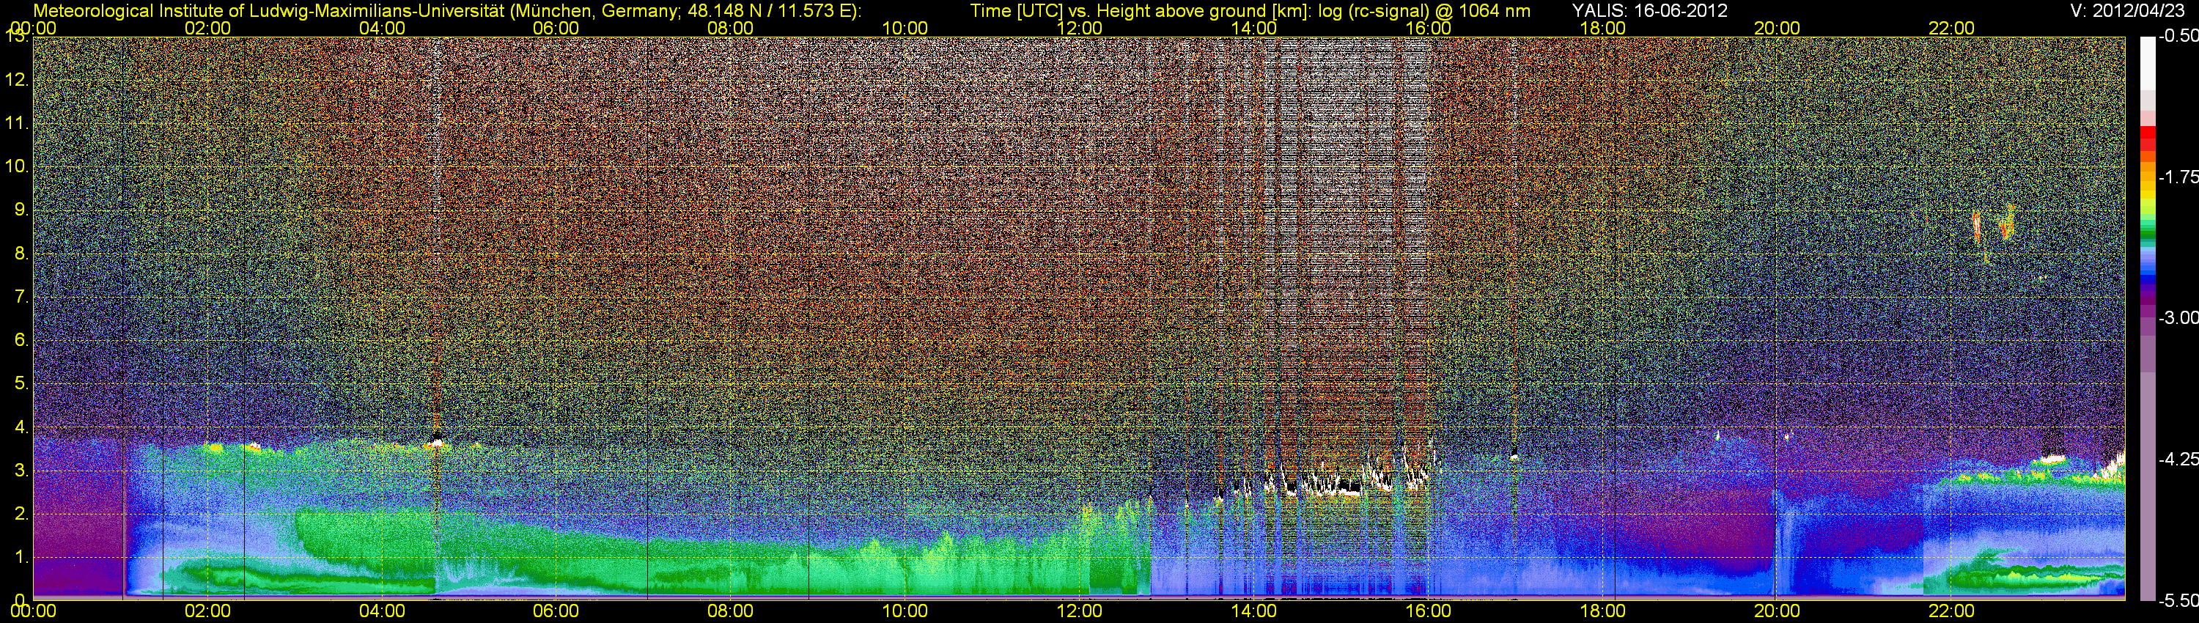Image resolution: width=2199 pixels, height=623 pixels.
Task: Click the 12 km height axis label
Action: [x=17, y=80]
